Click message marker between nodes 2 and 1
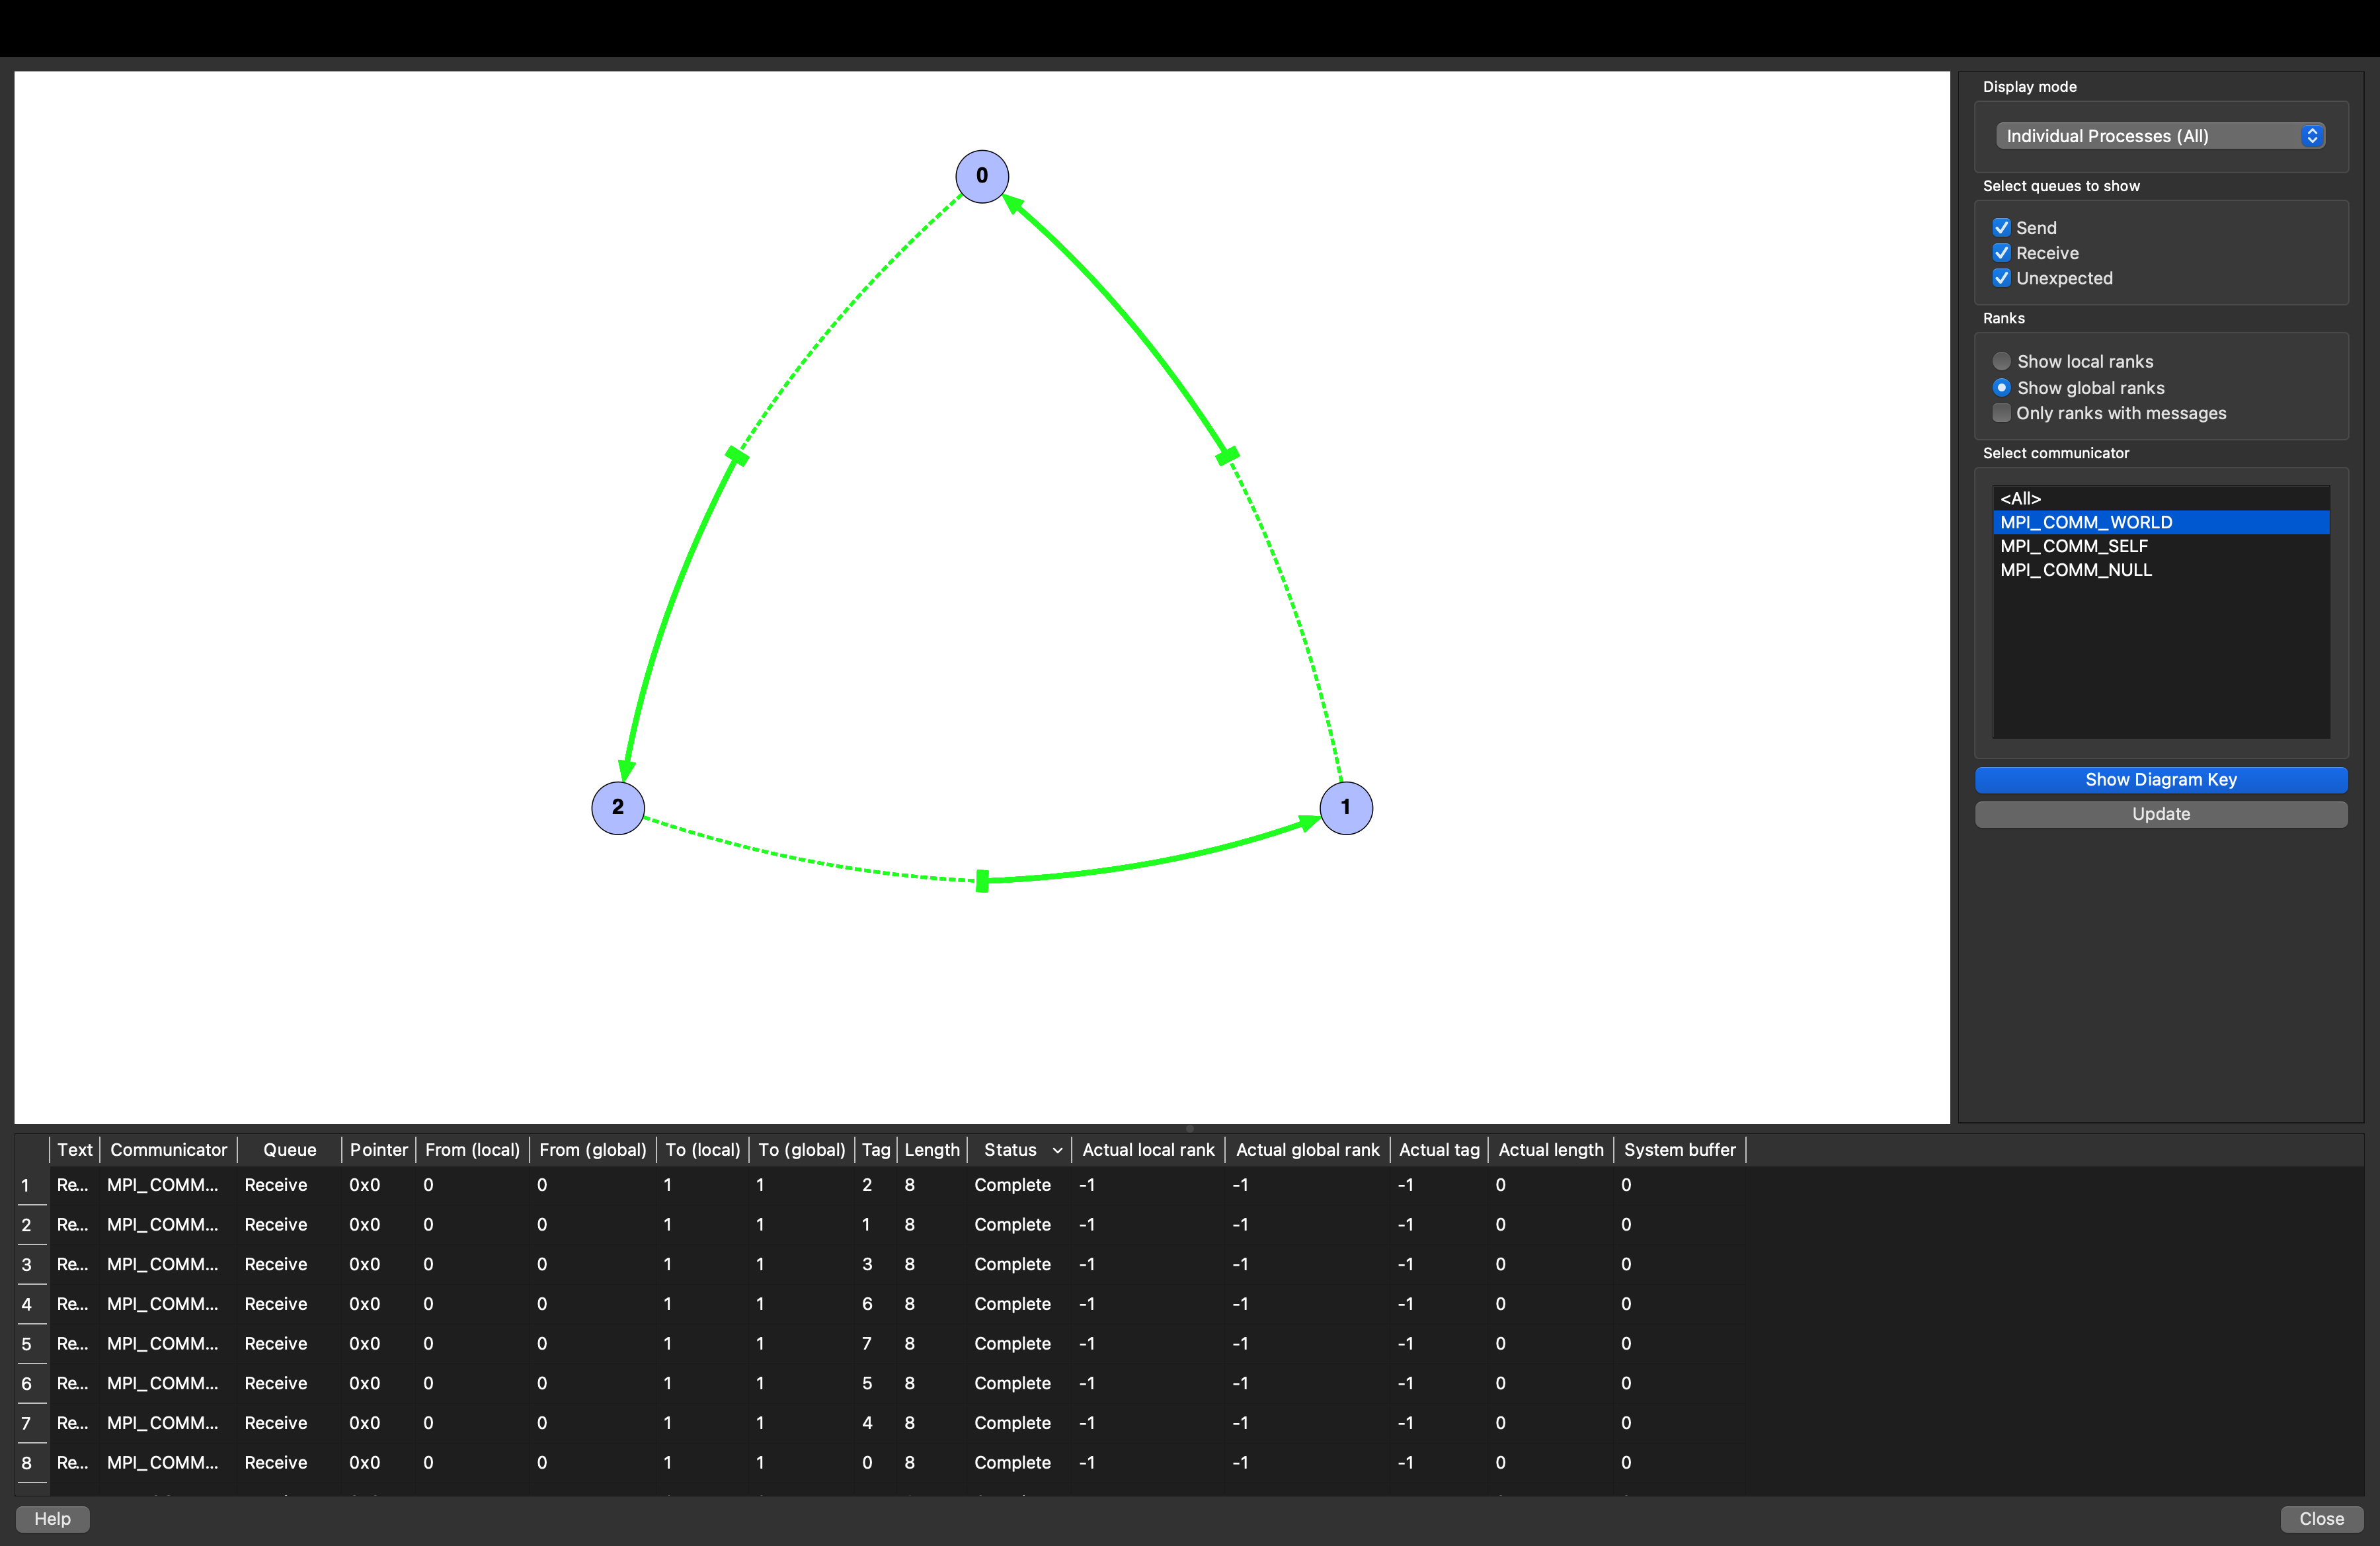The image size is (2380, 1546). tap(982, 881)
